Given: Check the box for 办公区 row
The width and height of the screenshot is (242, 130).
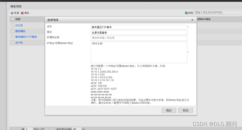Looking at the screenshot, I should (13, 25).
